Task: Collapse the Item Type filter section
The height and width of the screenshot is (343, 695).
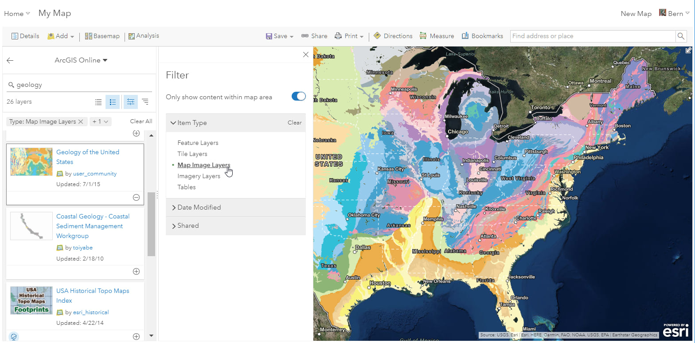Action: coord(189,123)
